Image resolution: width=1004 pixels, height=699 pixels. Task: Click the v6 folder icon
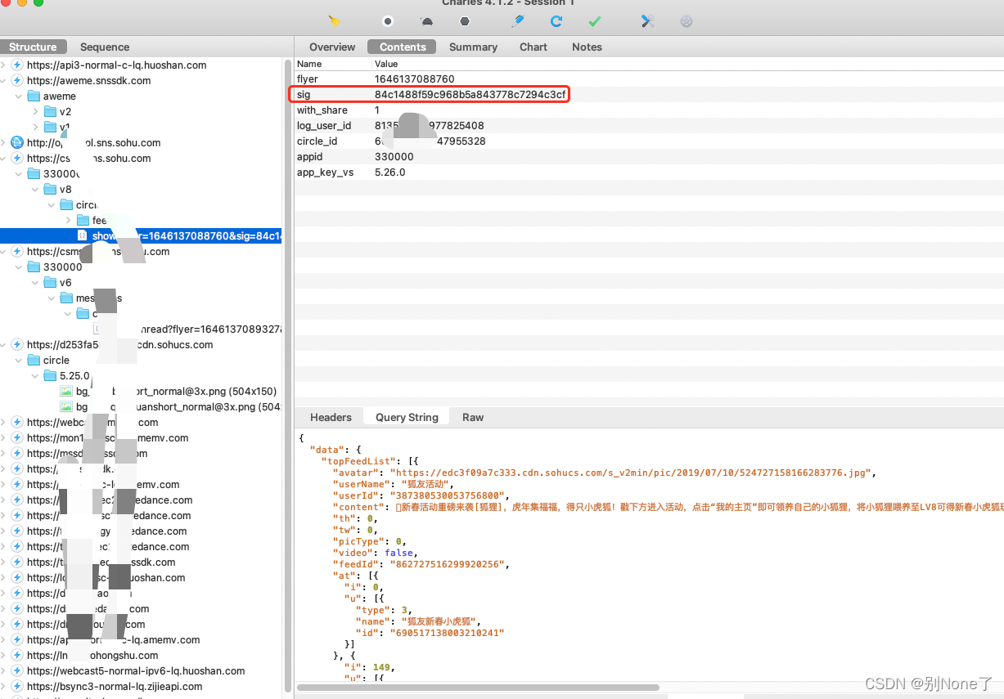coord(51,282)
